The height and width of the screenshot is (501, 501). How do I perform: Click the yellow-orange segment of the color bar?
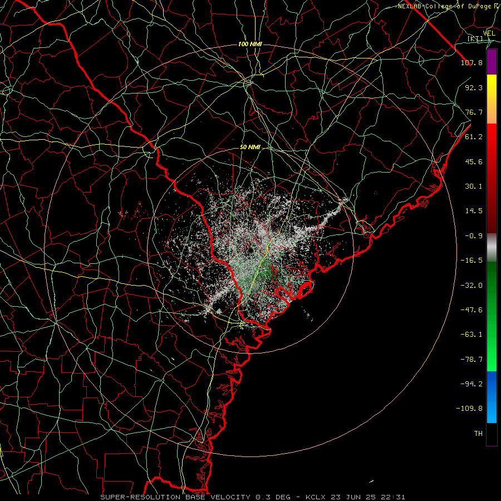[492, 99]
